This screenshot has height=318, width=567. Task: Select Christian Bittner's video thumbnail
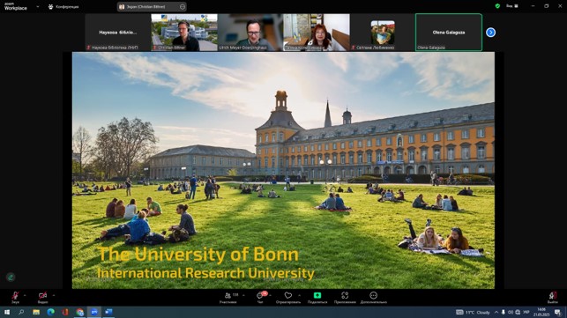click(184, 33)
